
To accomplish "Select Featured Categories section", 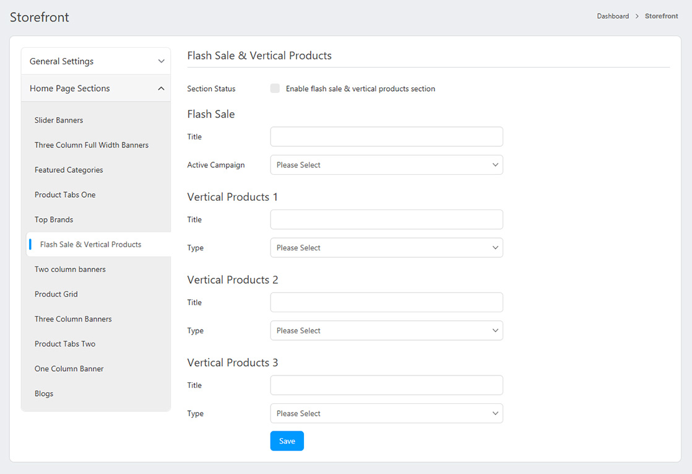I will (69, 170).
